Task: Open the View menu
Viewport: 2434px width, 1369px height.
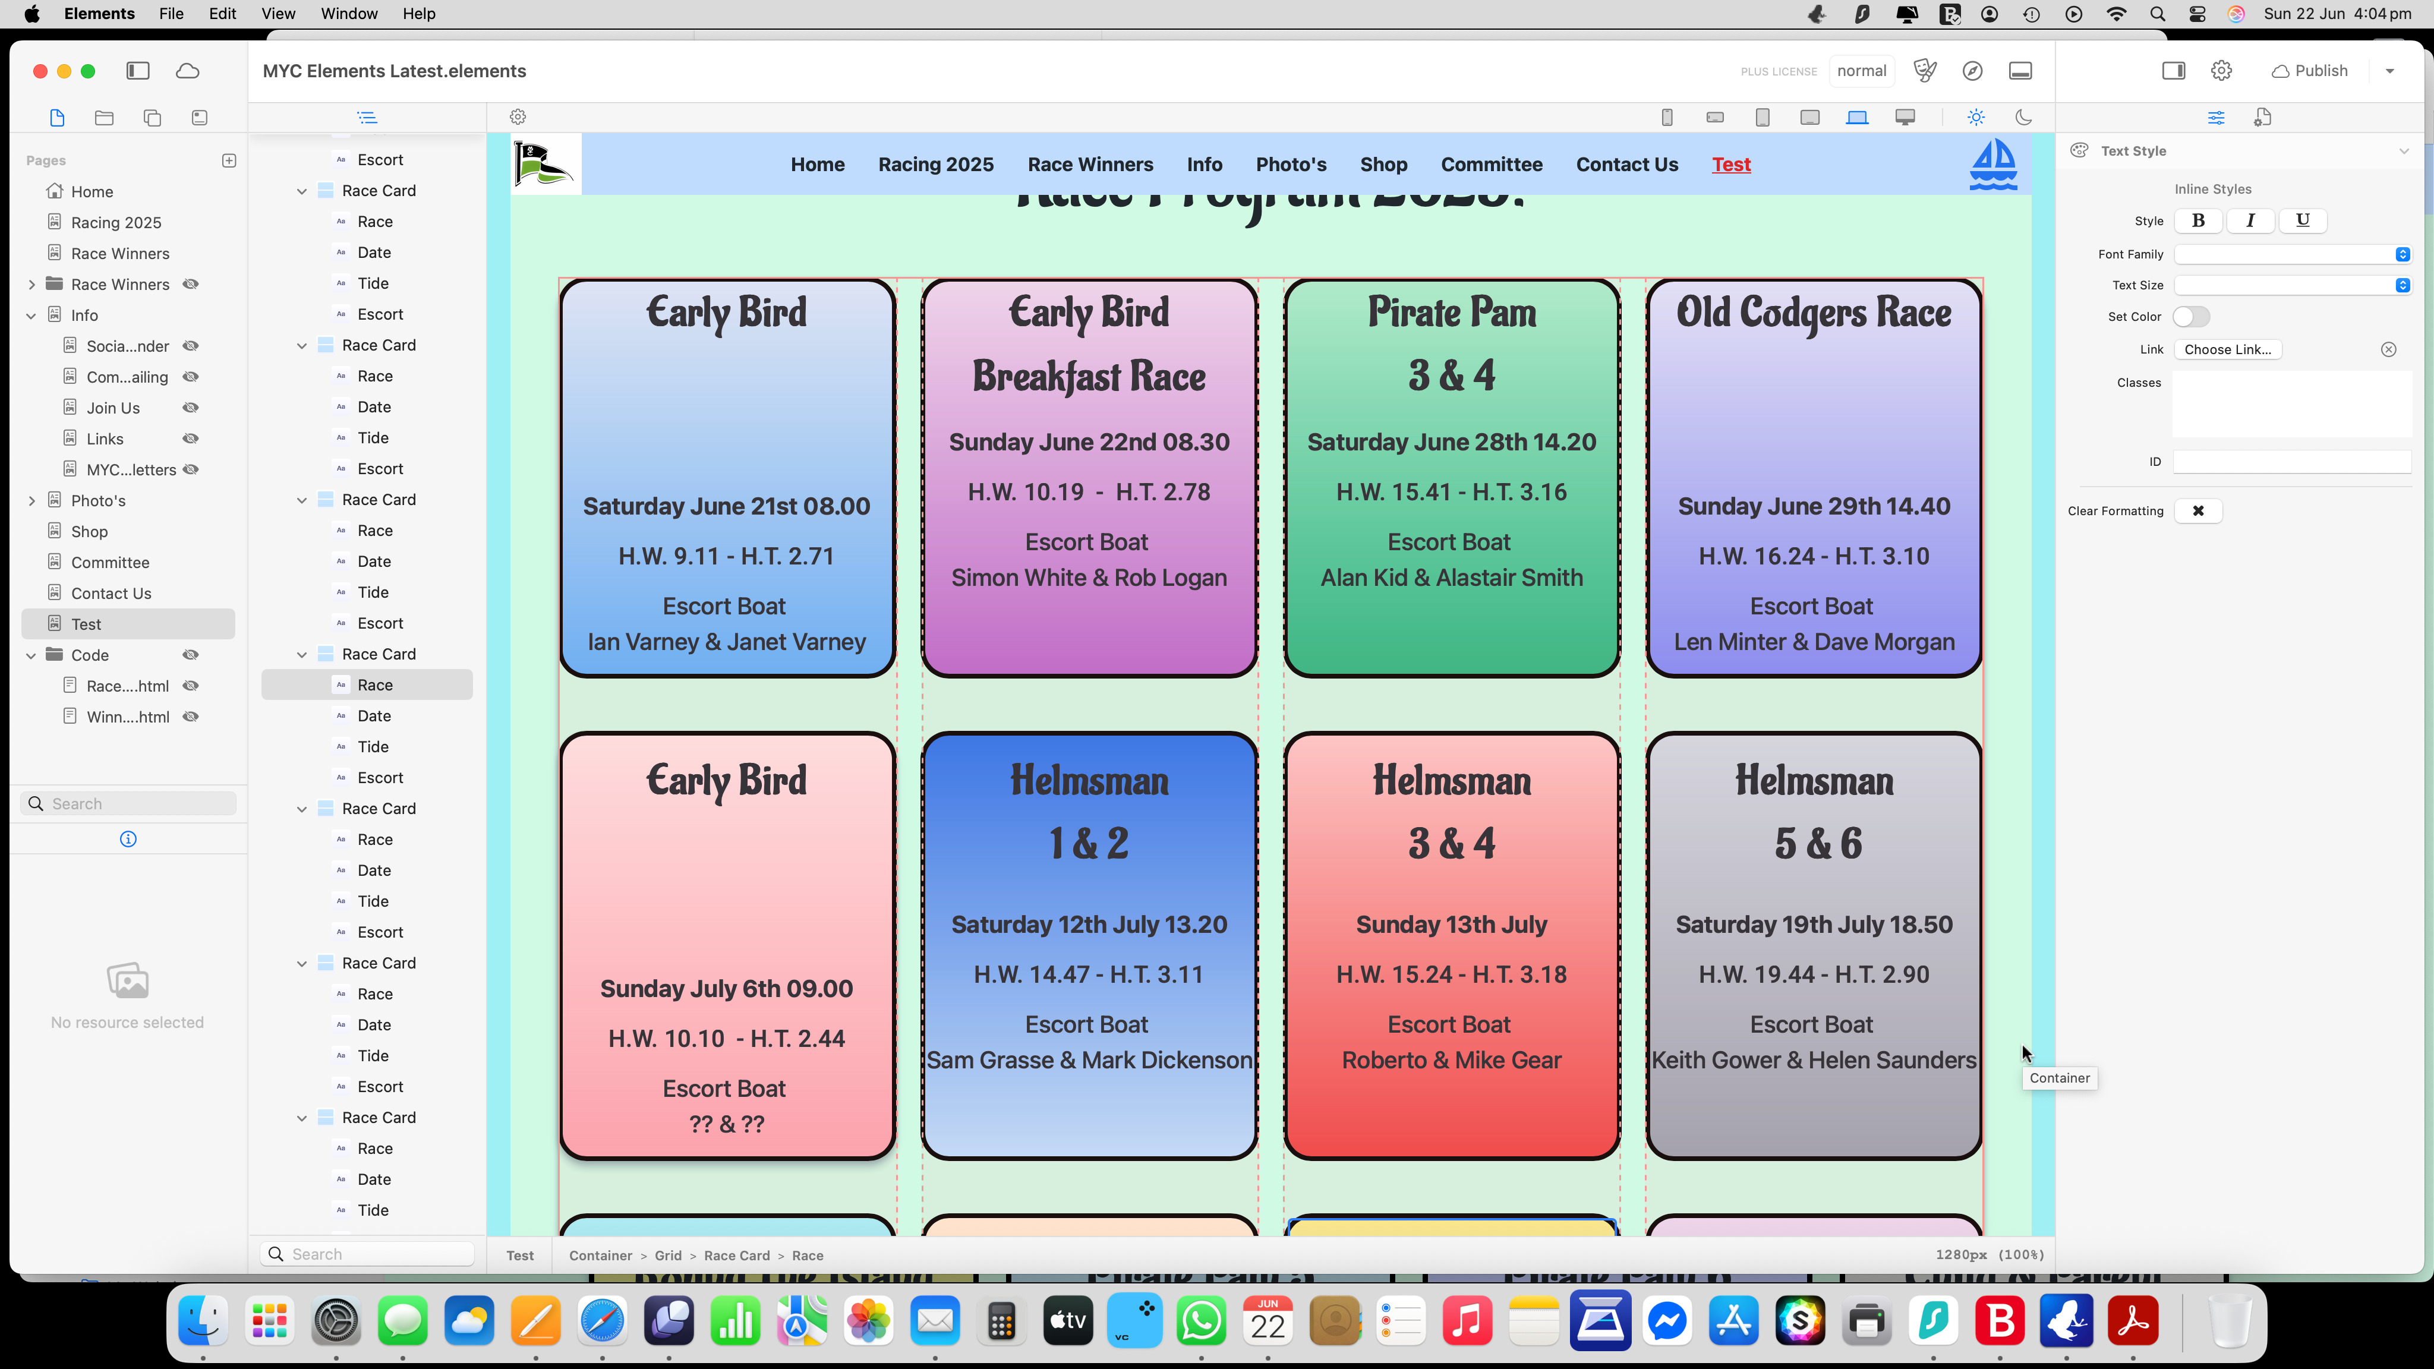Action: (278, 13)
